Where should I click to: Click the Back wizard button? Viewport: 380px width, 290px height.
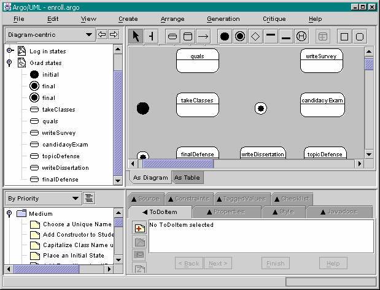click(x=189, y=263)
